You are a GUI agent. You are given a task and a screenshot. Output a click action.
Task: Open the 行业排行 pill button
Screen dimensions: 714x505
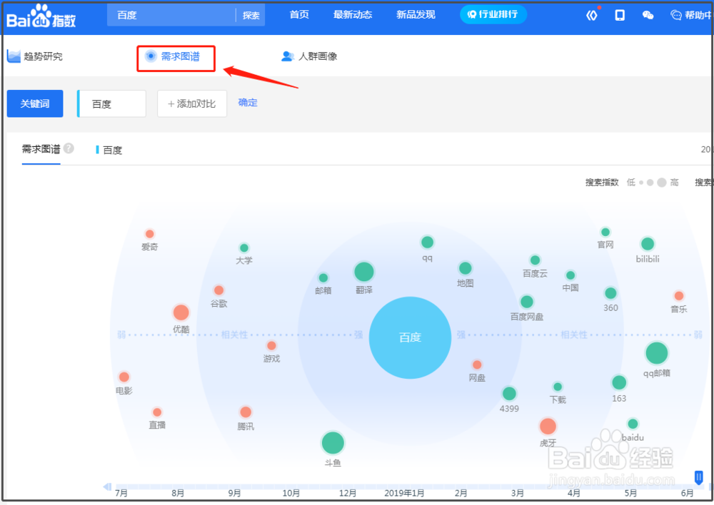coord(493,14)
